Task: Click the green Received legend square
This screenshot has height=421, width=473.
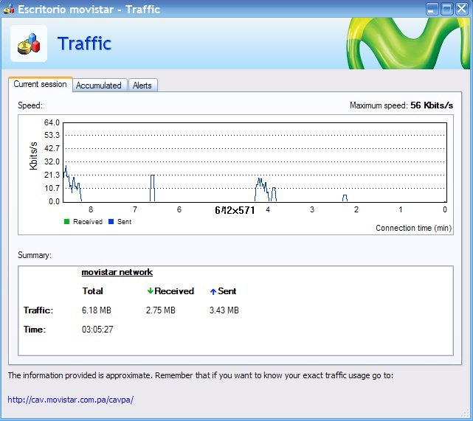Action: click(67, 221)
